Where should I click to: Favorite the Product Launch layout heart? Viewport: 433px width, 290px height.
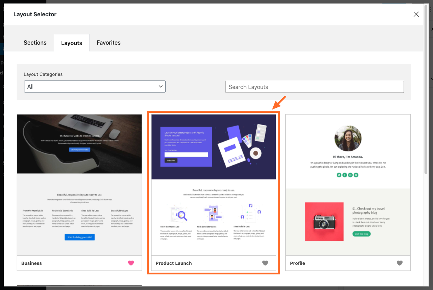point(265,263)
